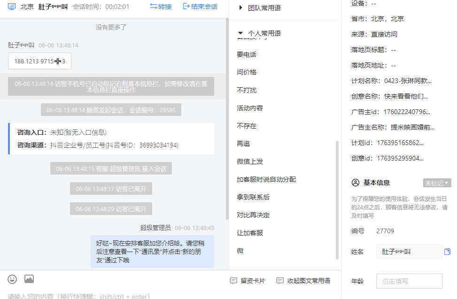Click 结束会话 to end the session
The image size is (457, 299).
(x=200, y=7)
